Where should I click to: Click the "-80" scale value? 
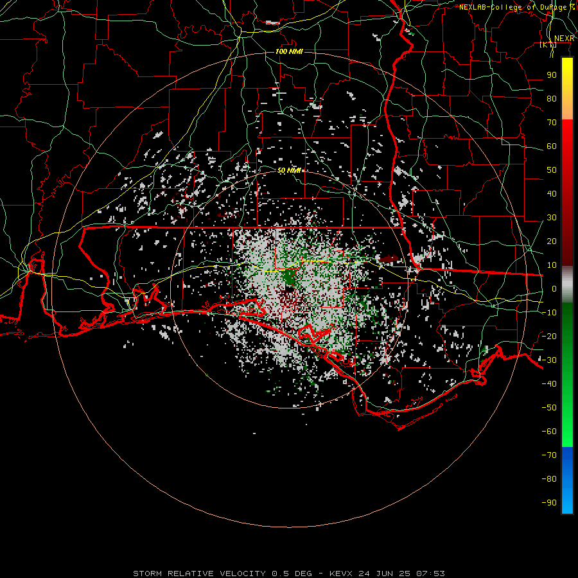pos(549,479)
